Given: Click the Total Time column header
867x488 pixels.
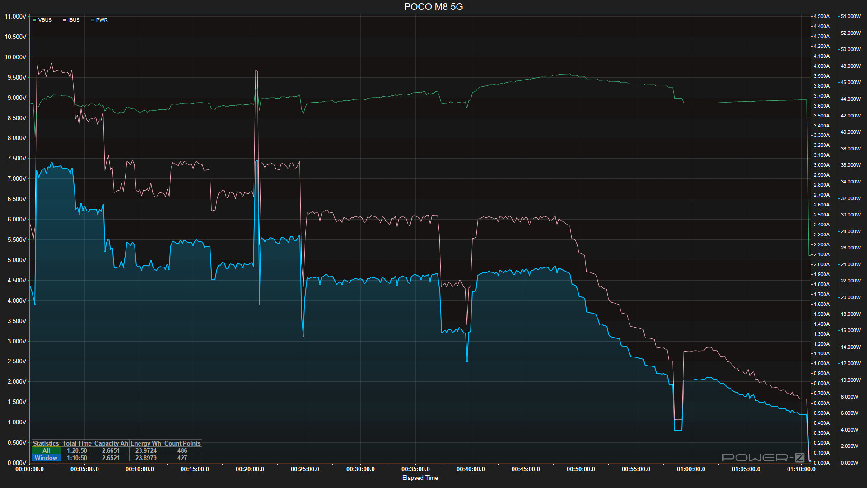Looking at the screenshot, I should tap(77, 443).
